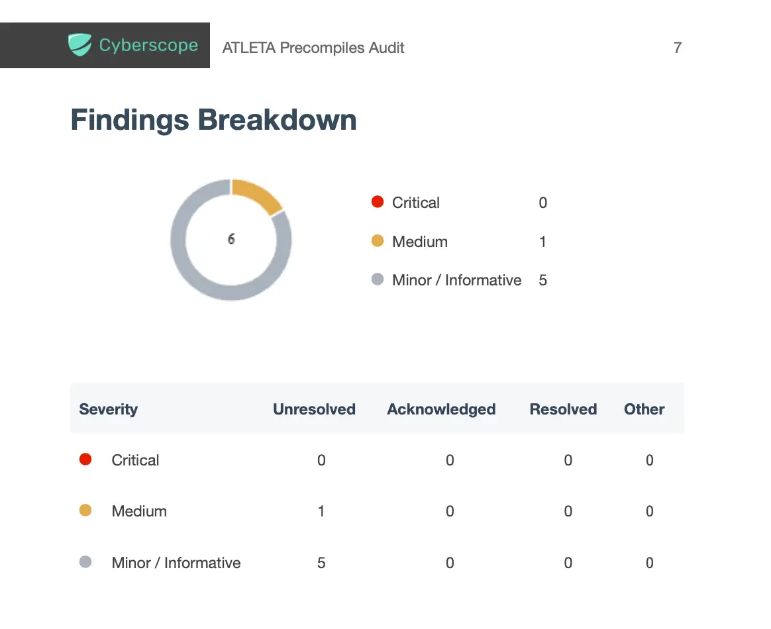Click the Critical label in chart legend
Screen dimensions: 771x629
click(x=415, y=203)
